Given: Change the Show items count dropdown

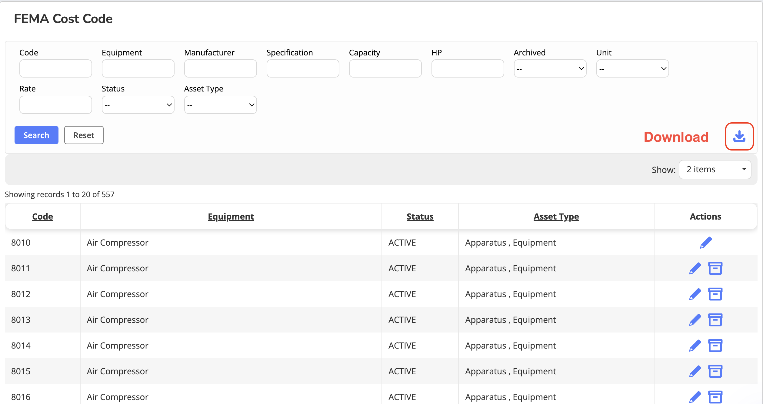Looking at the screenshot, I should [715, 170].
